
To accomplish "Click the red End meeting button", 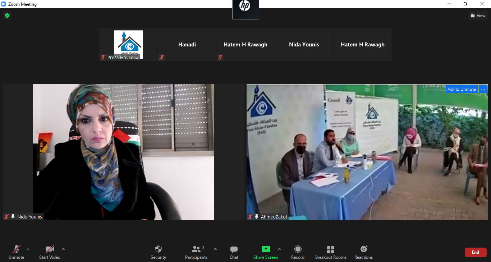I will tap(475, 252).
